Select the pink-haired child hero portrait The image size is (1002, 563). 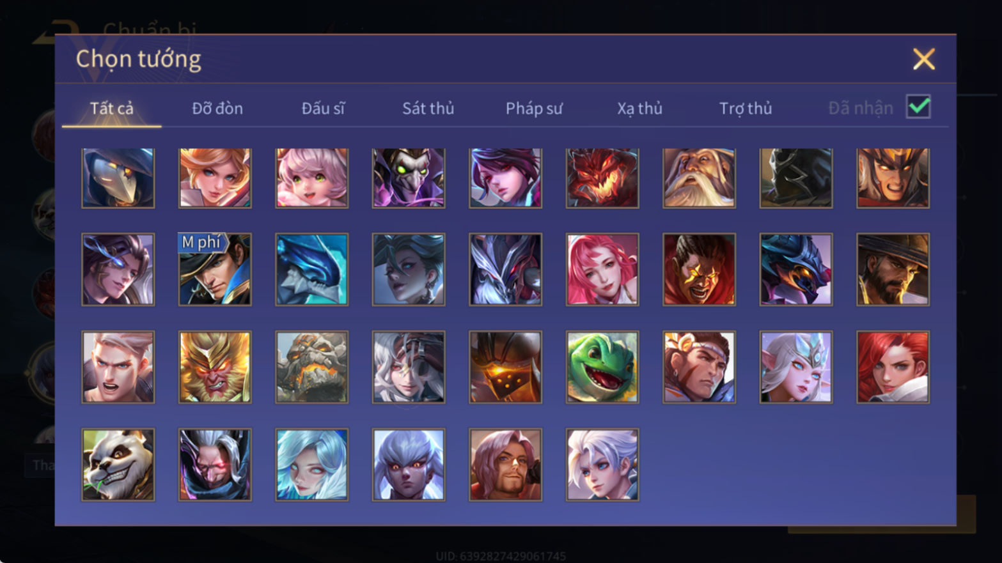coord(312,178)
